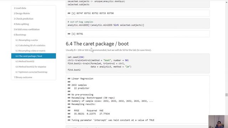Click the presenter webcam thumbnail
The width and height of the screenshot is (228, 128).
[x=218, y=122]
